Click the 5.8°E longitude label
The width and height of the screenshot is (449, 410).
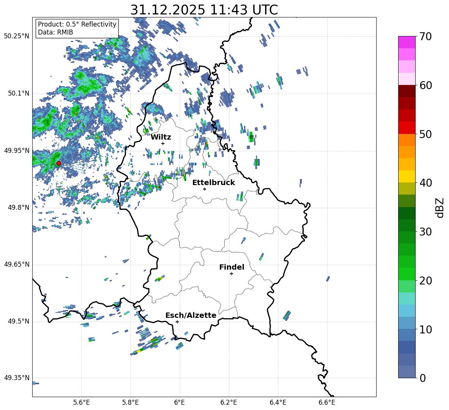click(x=130, y=403)
